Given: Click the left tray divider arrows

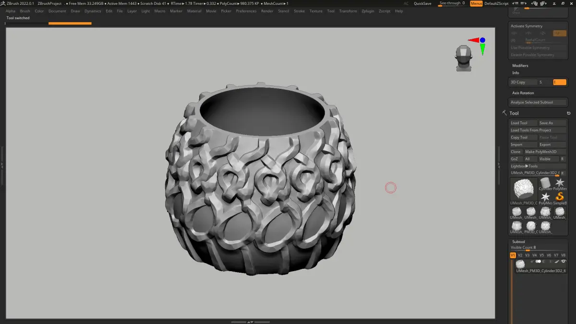Looking at the screenshot, I should point(2,165).
